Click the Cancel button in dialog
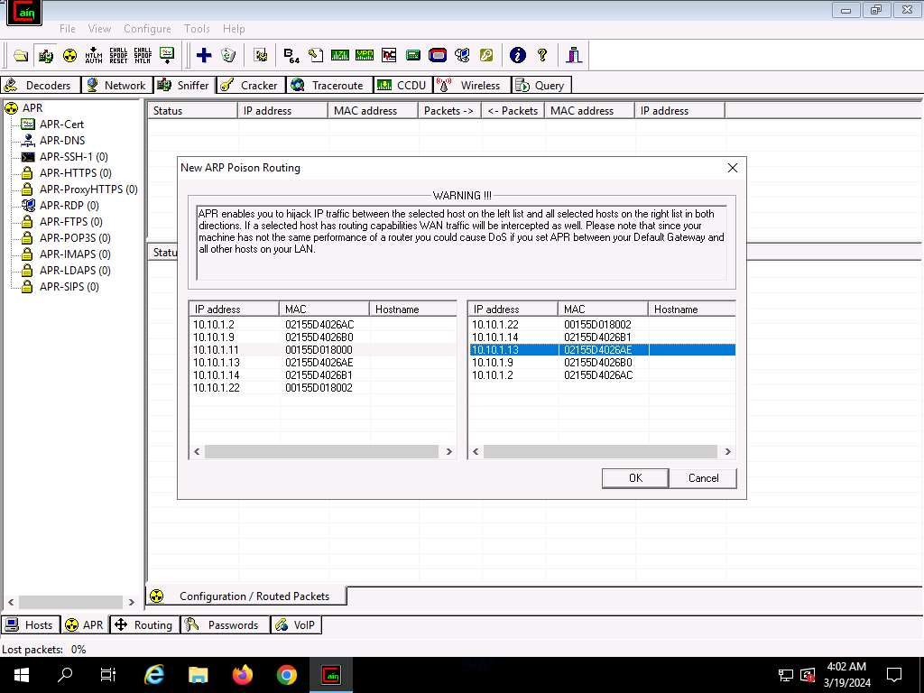Screen dimensions: 924x693 point(703,478)
